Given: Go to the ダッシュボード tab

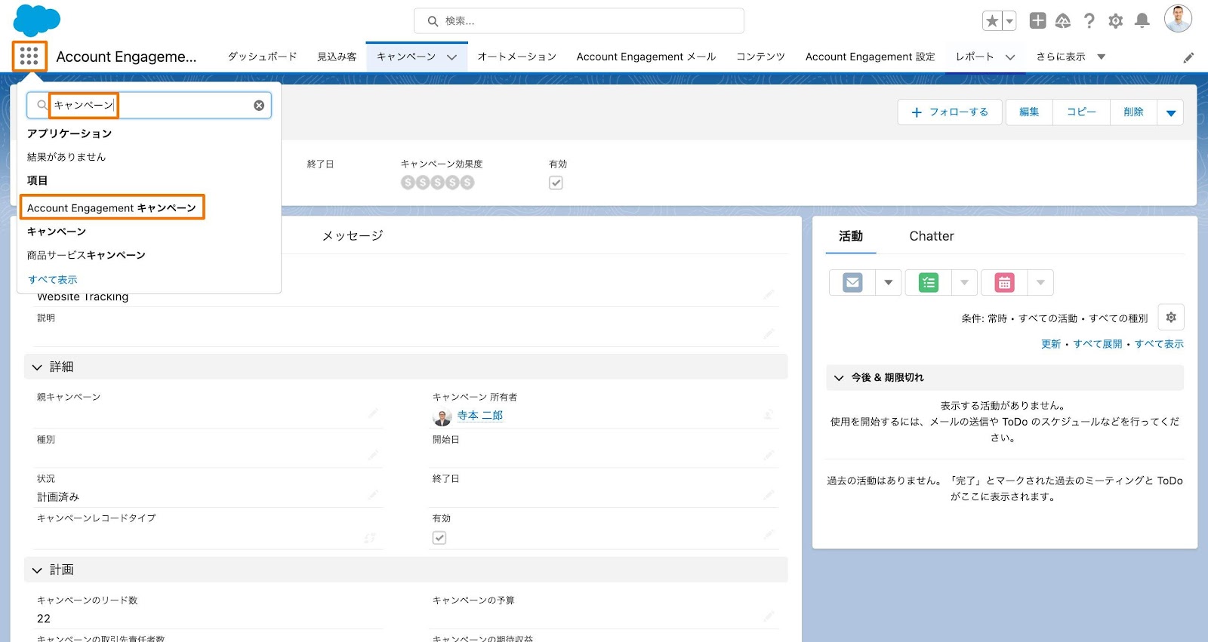Looking at the screenshot, I should [262, 57].
